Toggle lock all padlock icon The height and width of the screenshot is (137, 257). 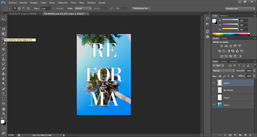coord(232,76)
